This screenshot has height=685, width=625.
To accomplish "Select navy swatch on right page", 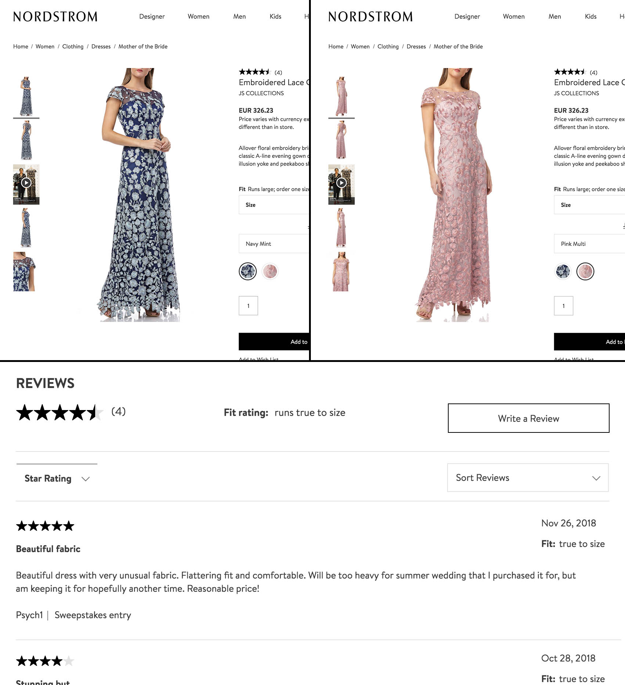I will click(563, 272).
